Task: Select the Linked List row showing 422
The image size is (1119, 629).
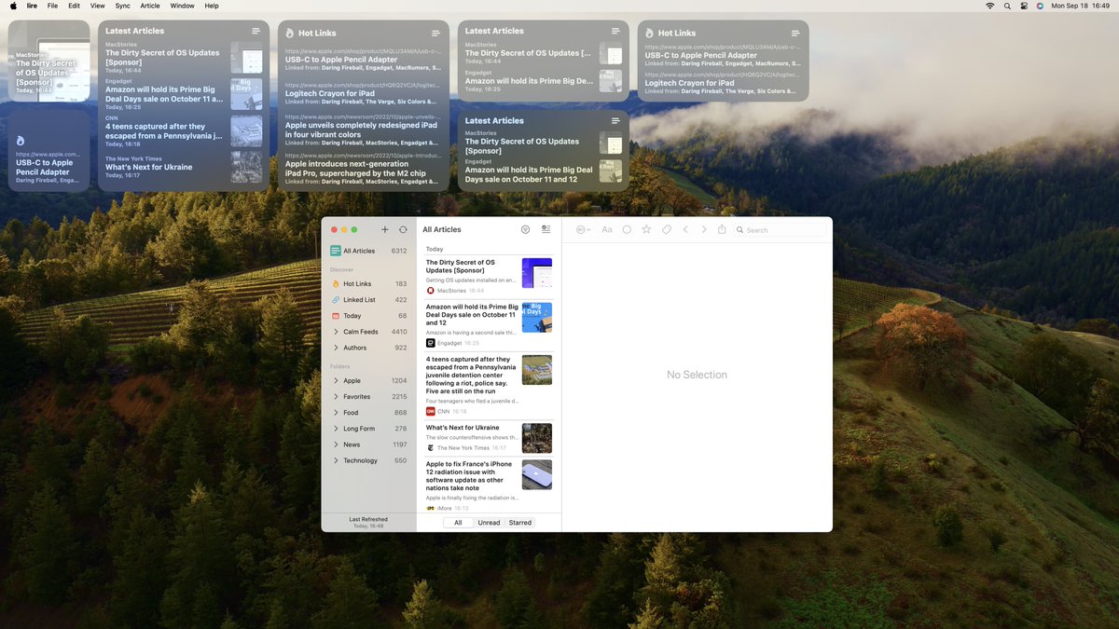Action: click(368, 300)
